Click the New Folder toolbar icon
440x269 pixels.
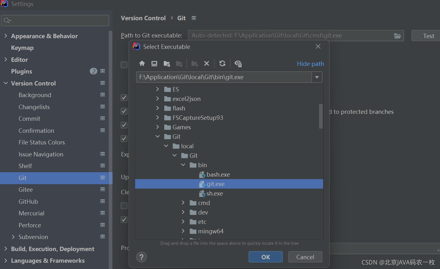pyautogui.click(x=195, y=63)
